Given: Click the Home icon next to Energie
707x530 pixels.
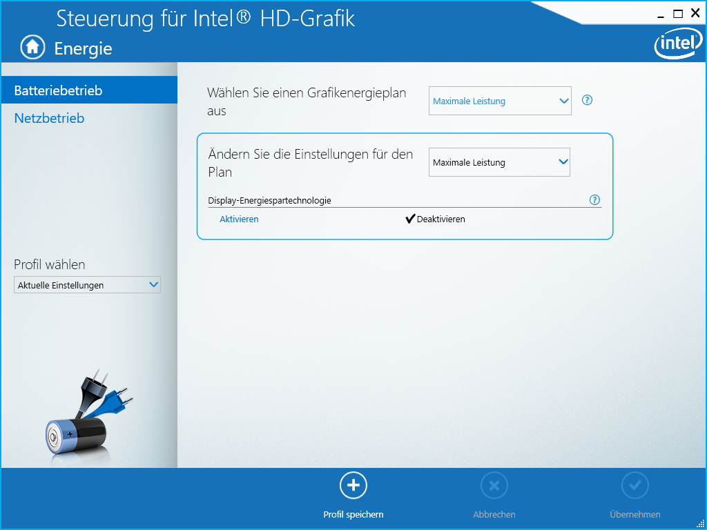Looking at the screenshot, I should coord(32,47).
